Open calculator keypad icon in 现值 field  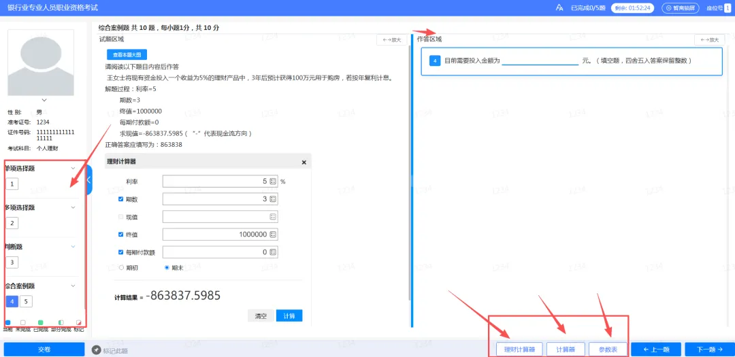tap(274, 217)
